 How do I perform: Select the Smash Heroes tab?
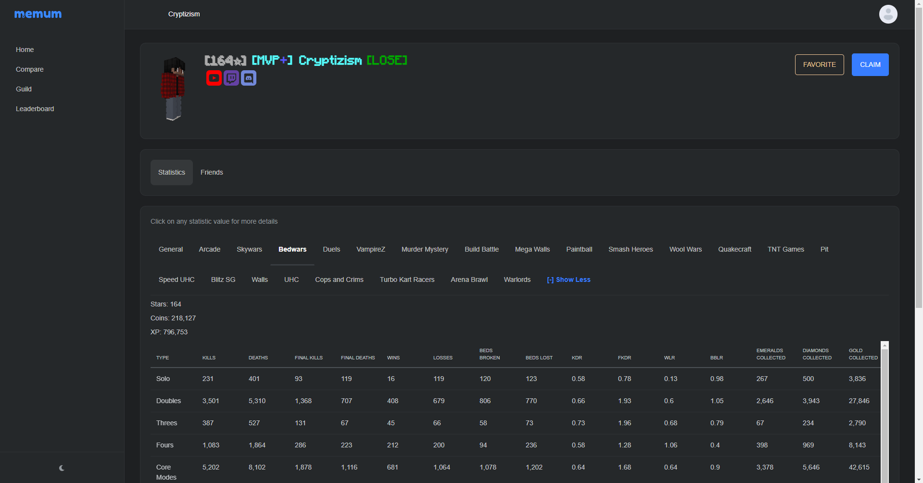click(631, 249)
